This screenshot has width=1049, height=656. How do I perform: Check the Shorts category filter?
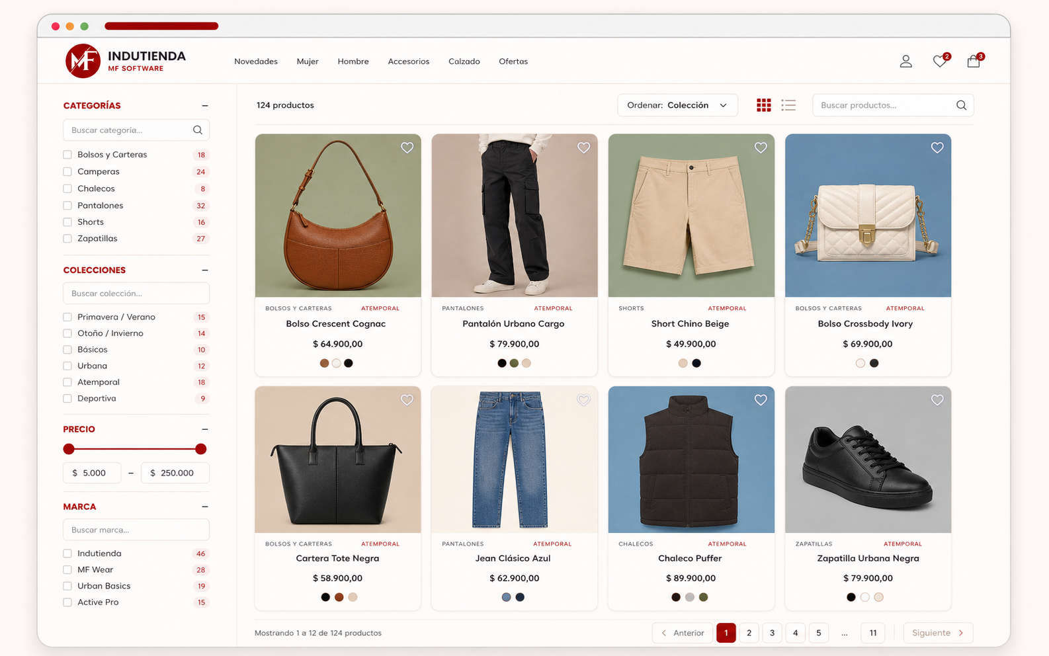point(67,222)
